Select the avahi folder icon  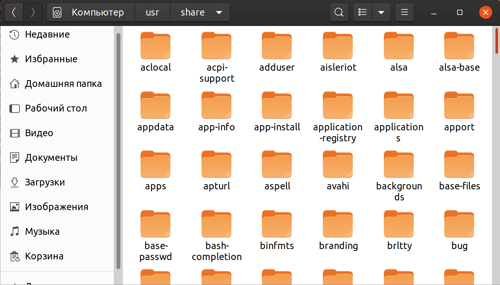point(338,164)
